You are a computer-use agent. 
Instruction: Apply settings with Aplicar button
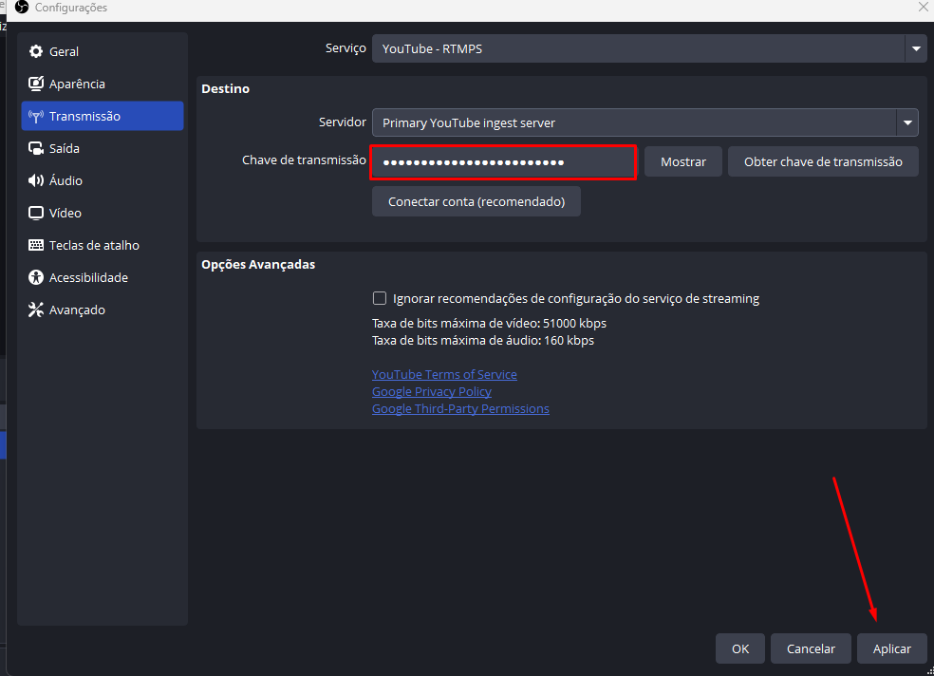[891, 648]
